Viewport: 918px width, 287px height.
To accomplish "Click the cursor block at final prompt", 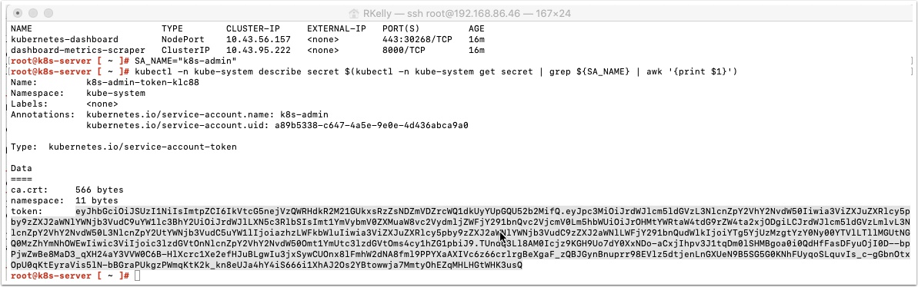I will 137,275.
